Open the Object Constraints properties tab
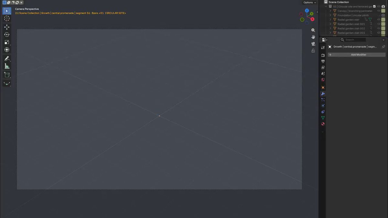The width and height of the screenshot is (388, 218). click(323, 112)
